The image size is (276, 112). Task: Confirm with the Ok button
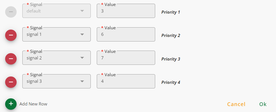click(x=263, y=104)
